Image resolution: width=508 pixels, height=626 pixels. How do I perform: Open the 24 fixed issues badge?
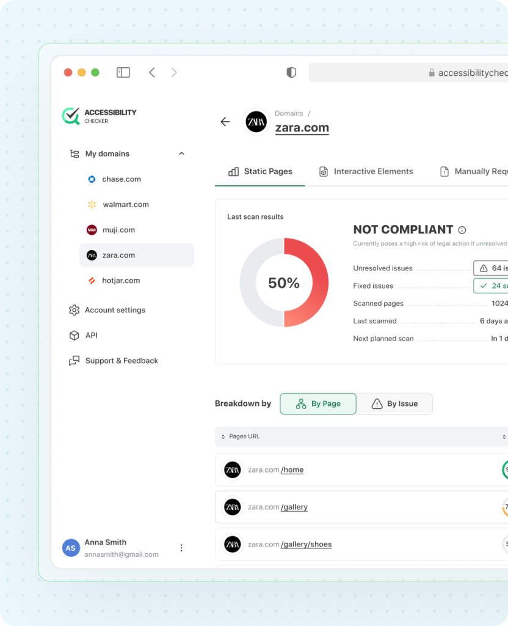click(491, 286)
